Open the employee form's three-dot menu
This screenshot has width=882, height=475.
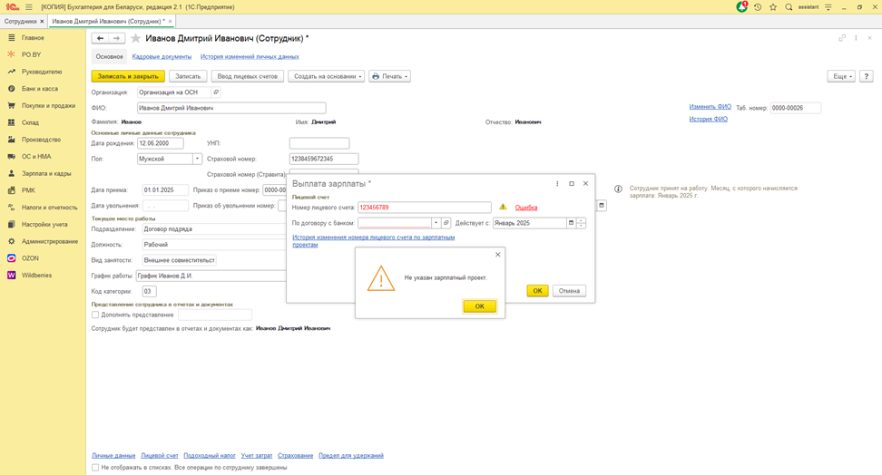click(856, 38)
